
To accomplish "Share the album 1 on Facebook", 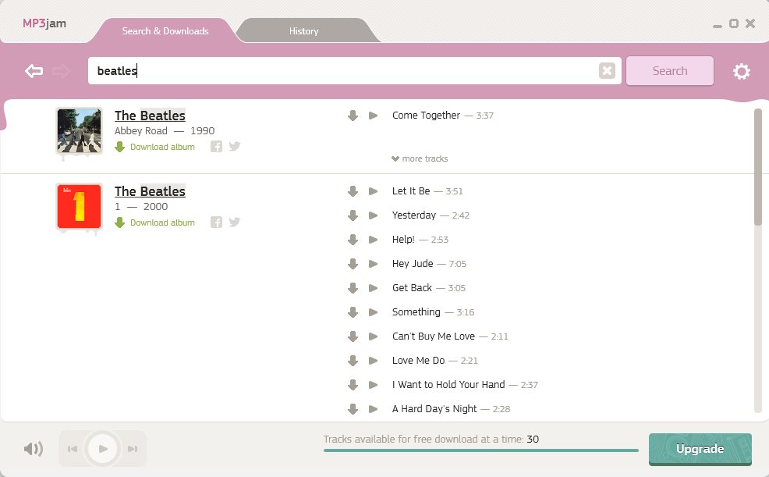I will click(216, 222).
